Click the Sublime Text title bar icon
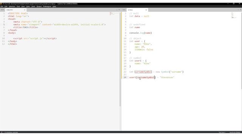Screen dimensions: 242x136 click(x=1, y=4)
